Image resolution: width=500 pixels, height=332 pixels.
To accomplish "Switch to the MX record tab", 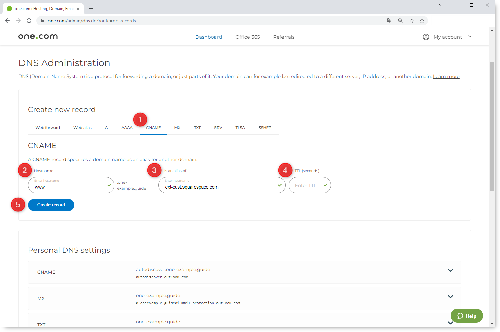I will click(177, 128).
